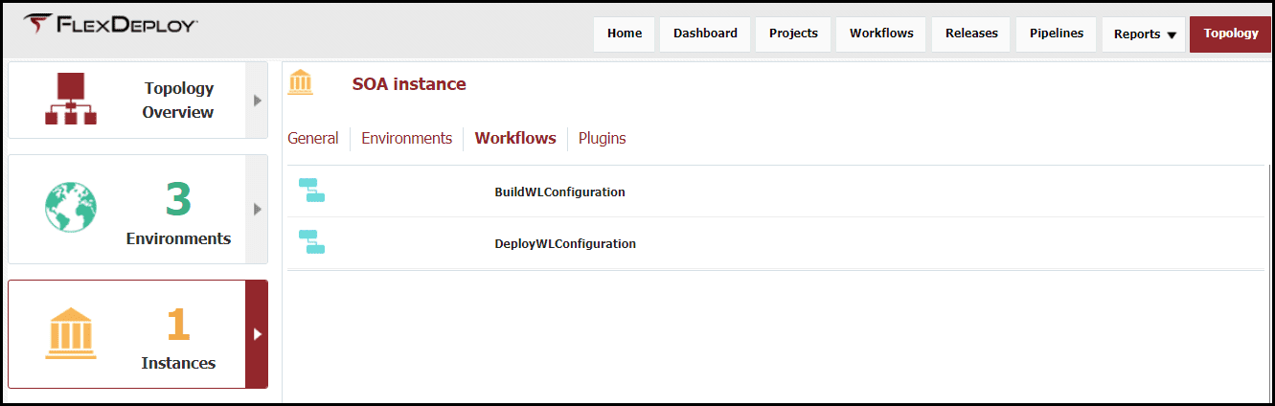Go to the Dashboard page

pos(705,34)
